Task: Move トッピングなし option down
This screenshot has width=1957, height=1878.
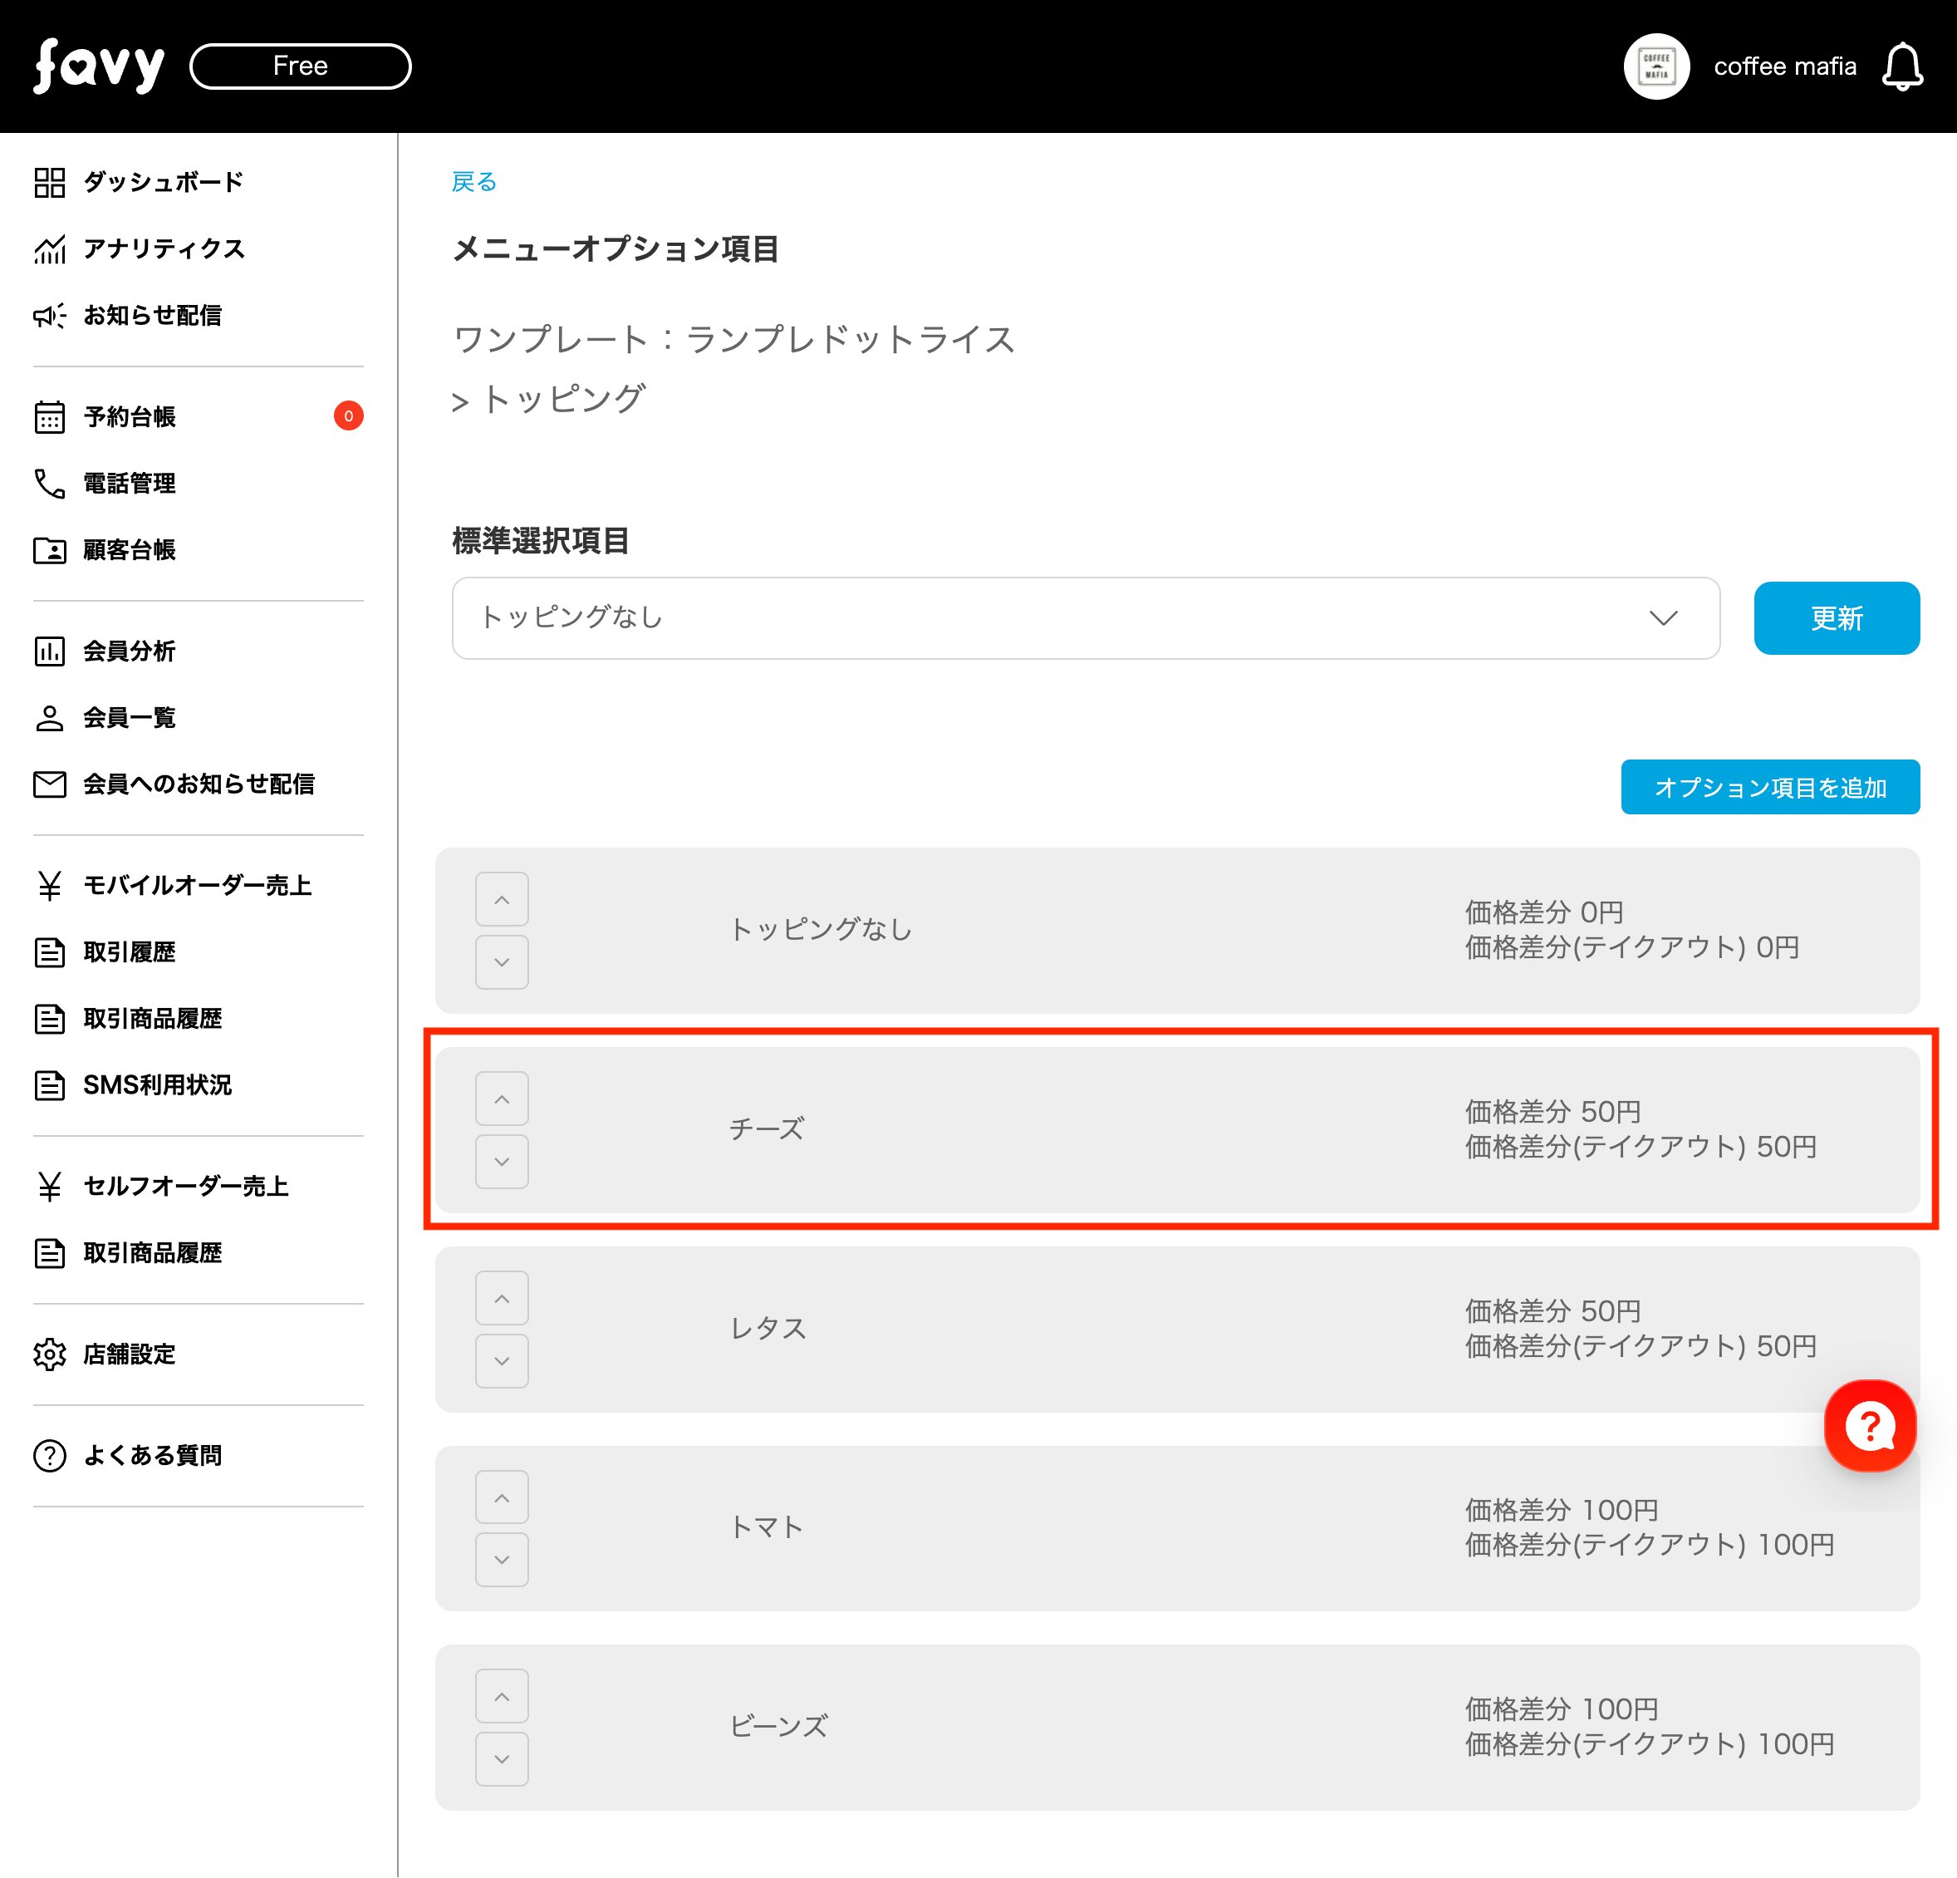Action: [x=501, y=962]
